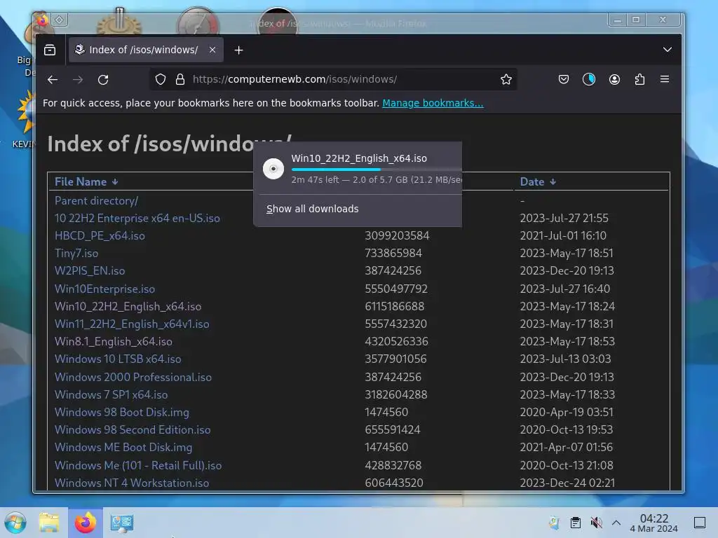Click date 2023-Jul-27 21:55
This screenshot has width=718, height=538.
(564, 219)
